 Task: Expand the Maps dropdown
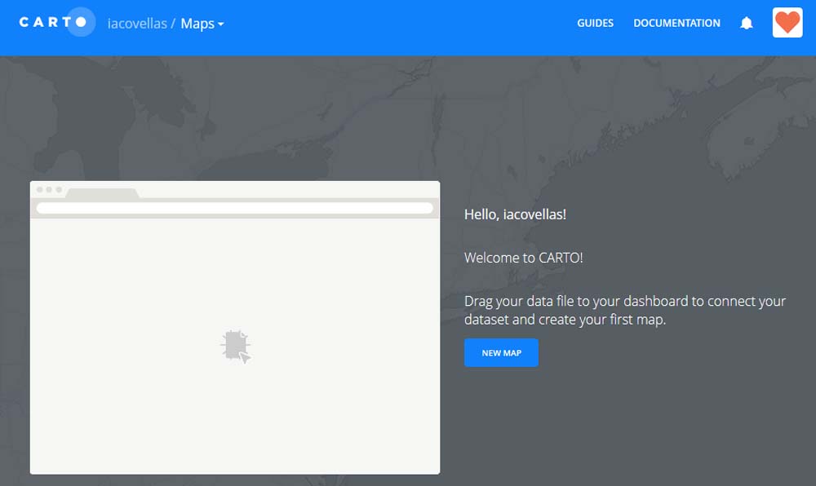coord(202,24)
